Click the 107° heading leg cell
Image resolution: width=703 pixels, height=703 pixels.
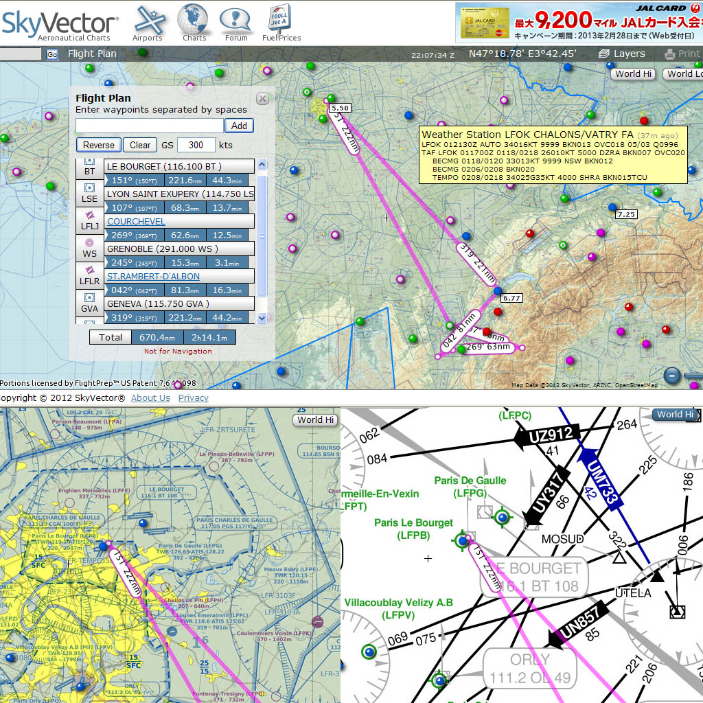click(x=134, y=208)
